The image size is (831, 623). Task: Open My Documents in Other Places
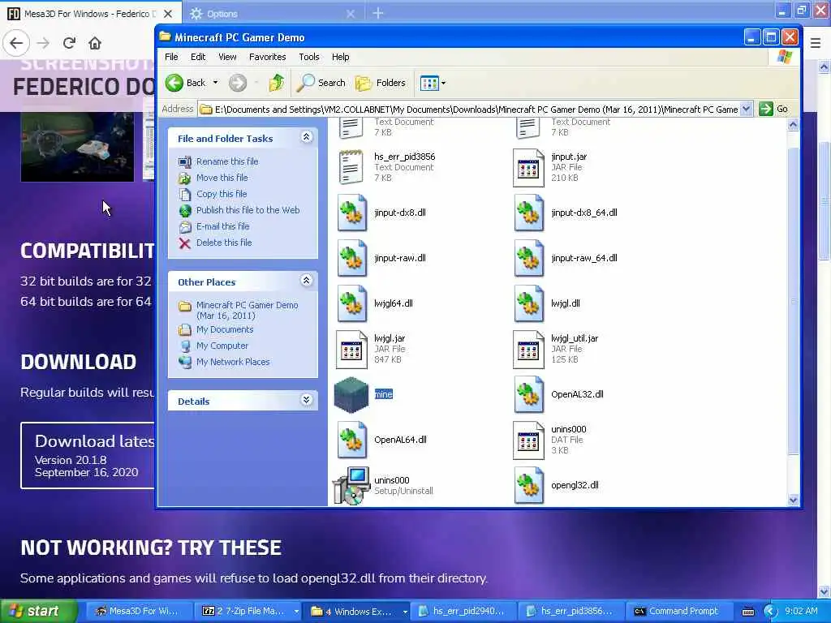225,329
